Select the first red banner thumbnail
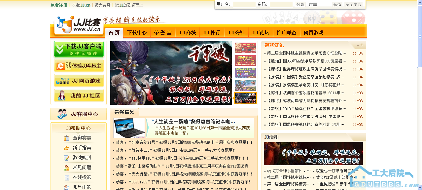This screenshot has height=190, width=422. [x=245, y=48]
